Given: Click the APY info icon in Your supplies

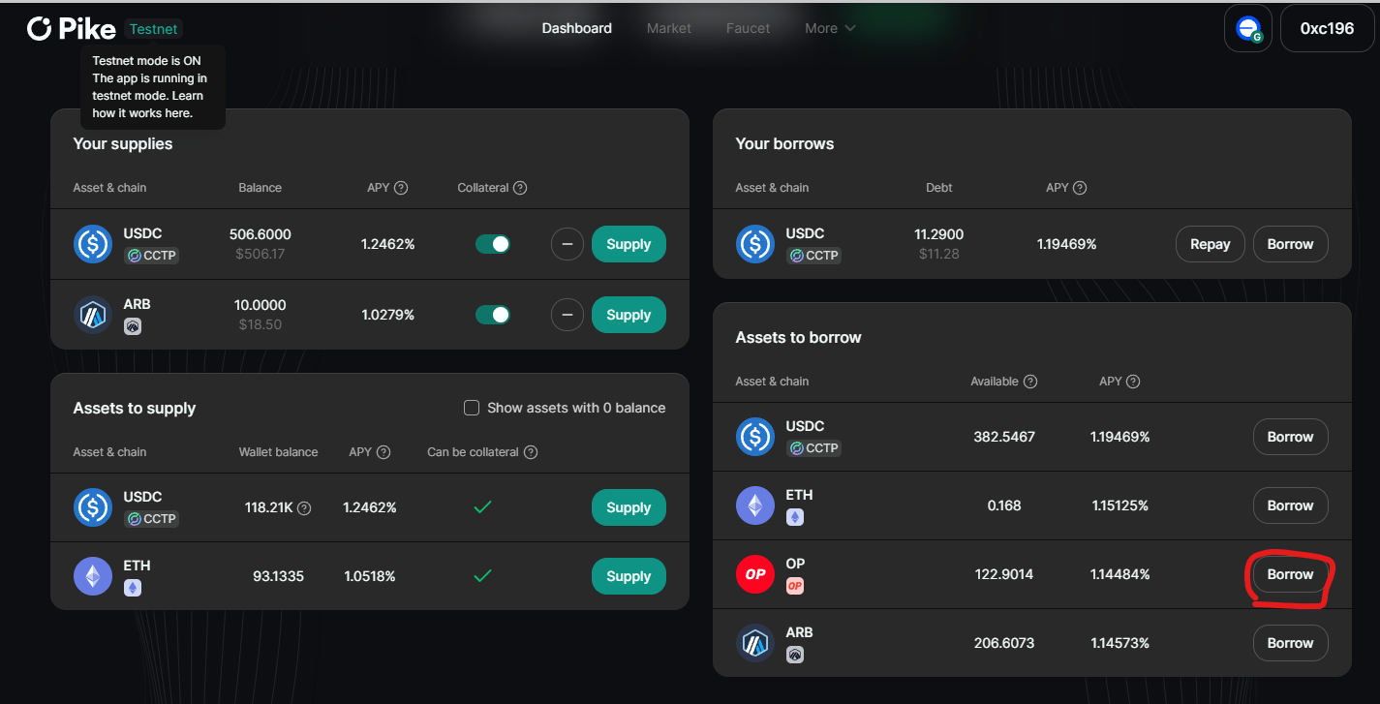Looking at the screenshot, I should click(401, 188).
